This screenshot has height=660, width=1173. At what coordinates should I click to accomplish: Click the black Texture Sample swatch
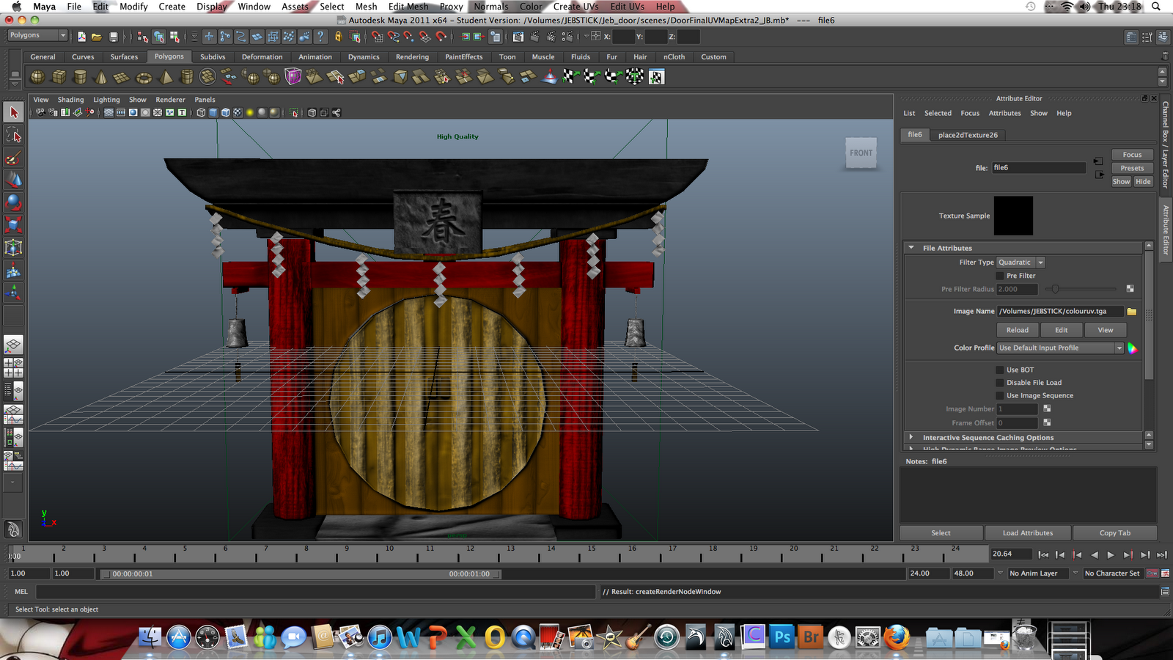(1013, 216)
